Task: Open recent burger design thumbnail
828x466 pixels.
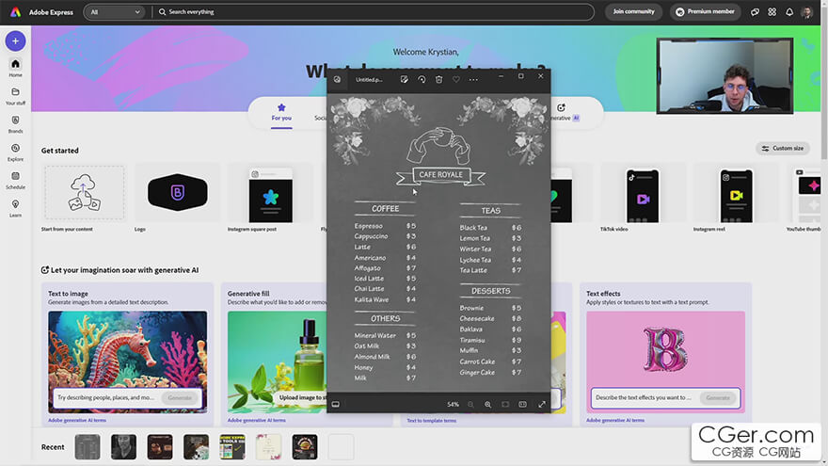Action: 305,447
